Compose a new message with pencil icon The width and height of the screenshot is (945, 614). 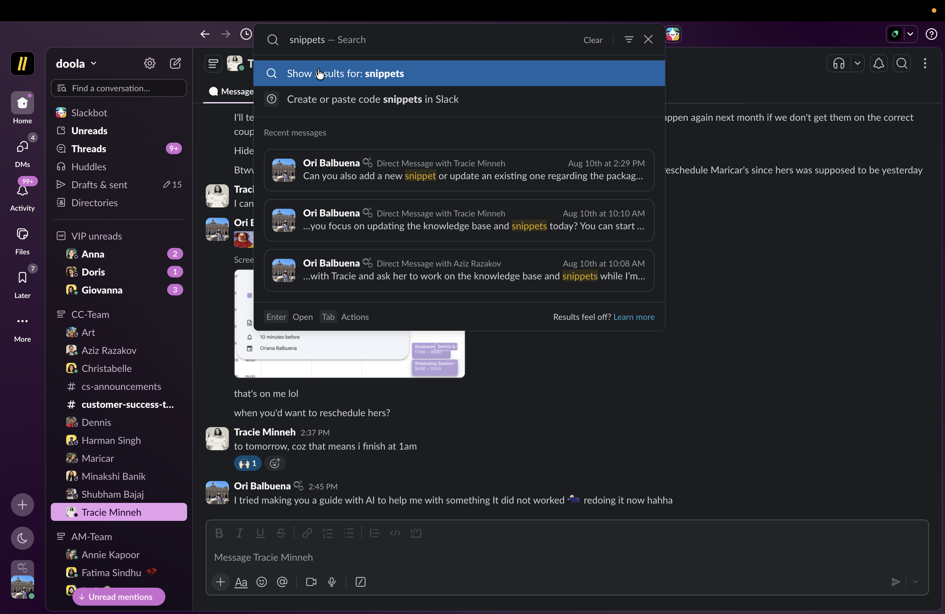tap(175, 64)
